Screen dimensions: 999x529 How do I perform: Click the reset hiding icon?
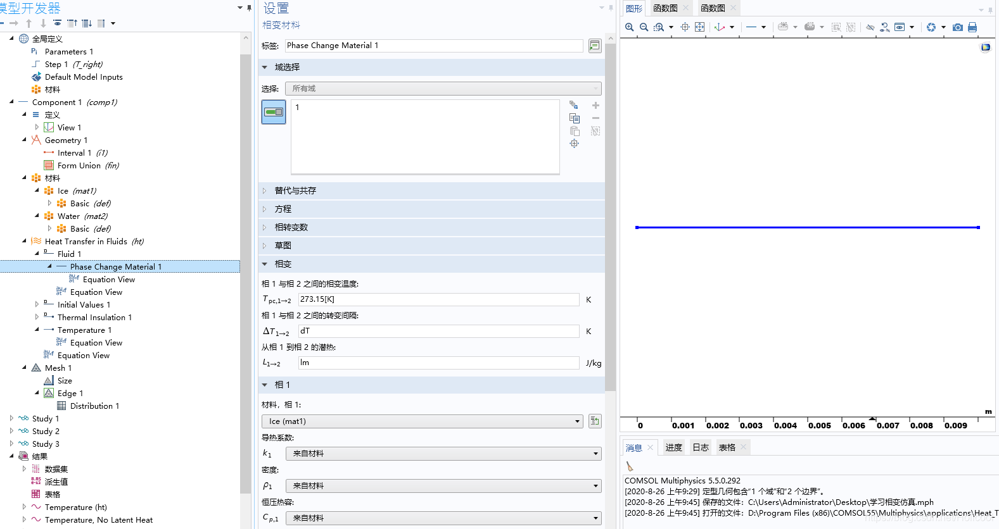[885, 27]
